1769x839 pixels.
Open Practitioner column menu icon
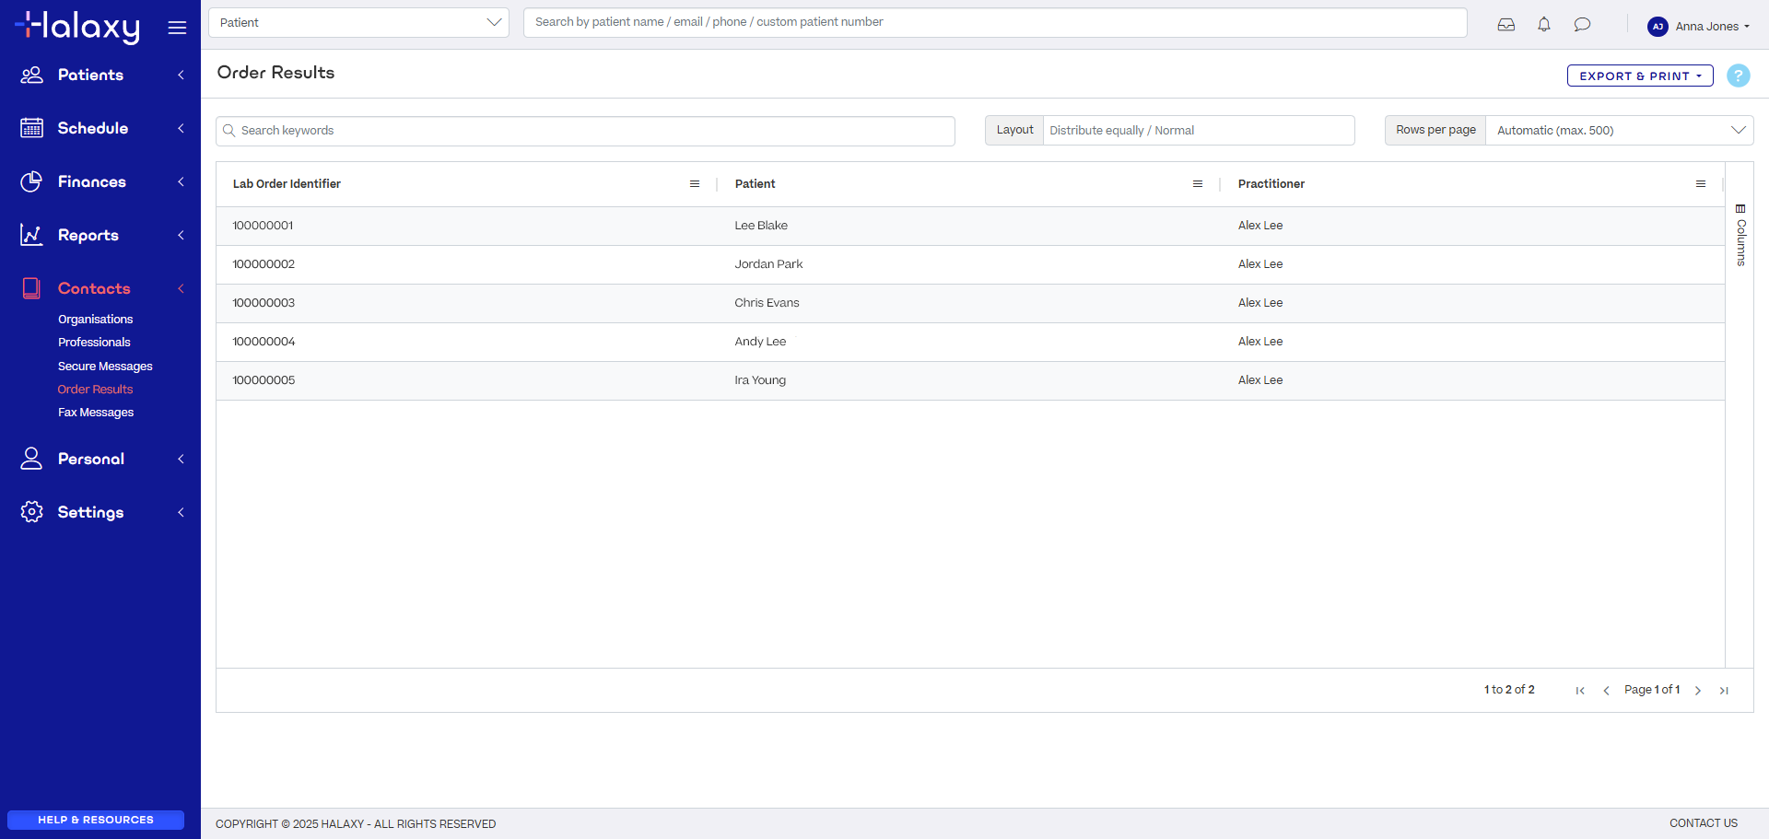click(1701, 184)
